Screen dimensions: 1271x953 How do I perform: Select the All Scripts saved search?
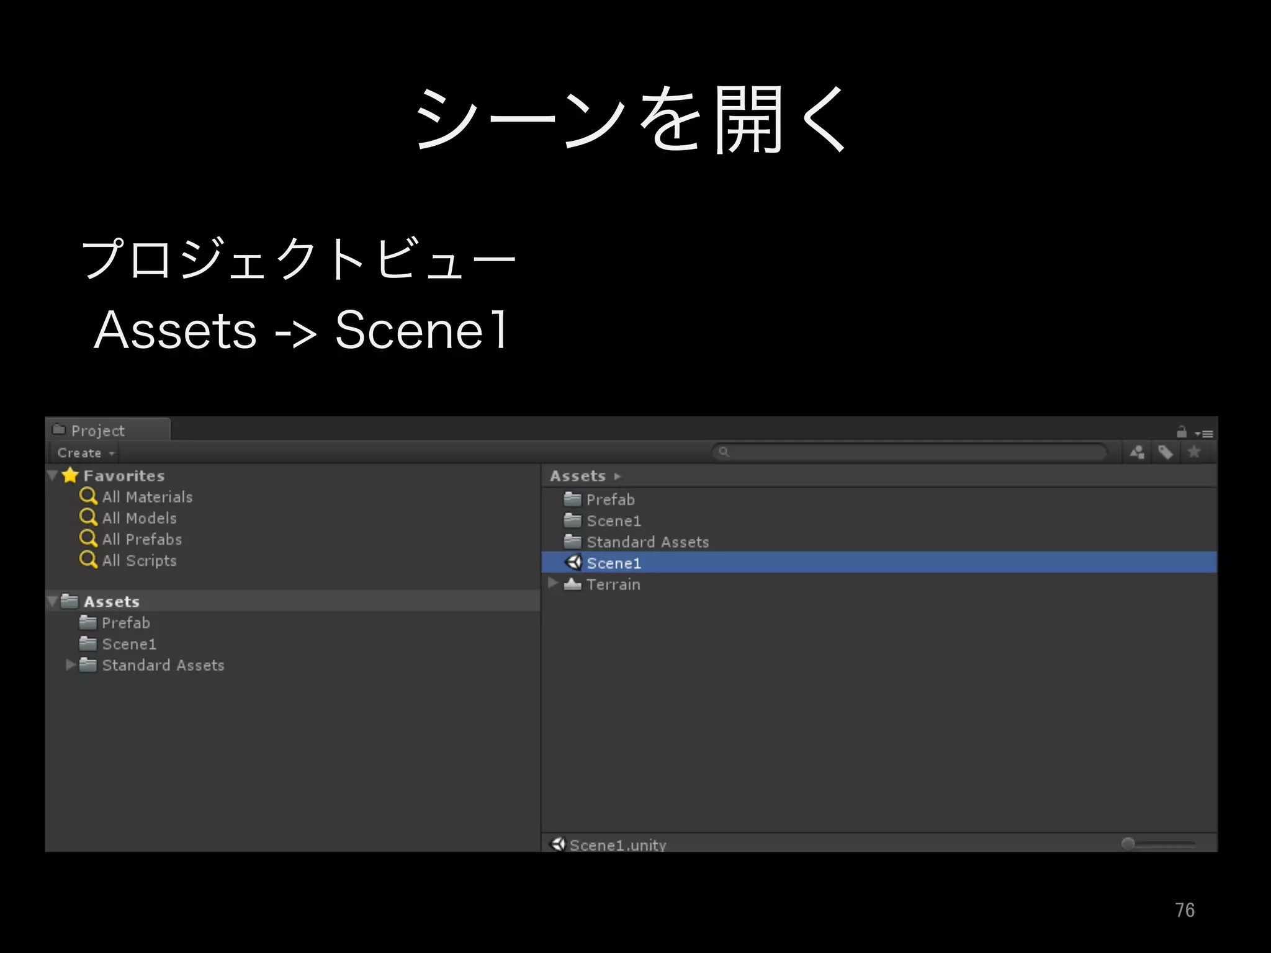tap(140, 560)
